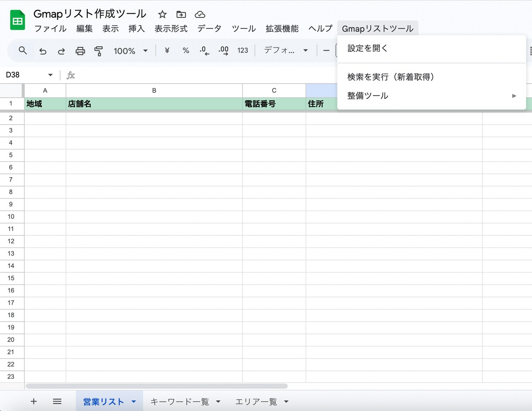Select row 15 header
532x411 pixels.
click(x=11, y=278)
